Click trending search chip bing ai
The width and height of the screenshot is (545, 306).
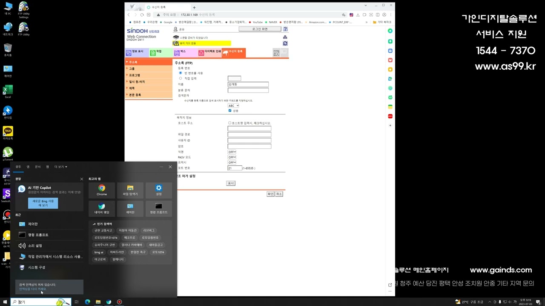[99, 252]
